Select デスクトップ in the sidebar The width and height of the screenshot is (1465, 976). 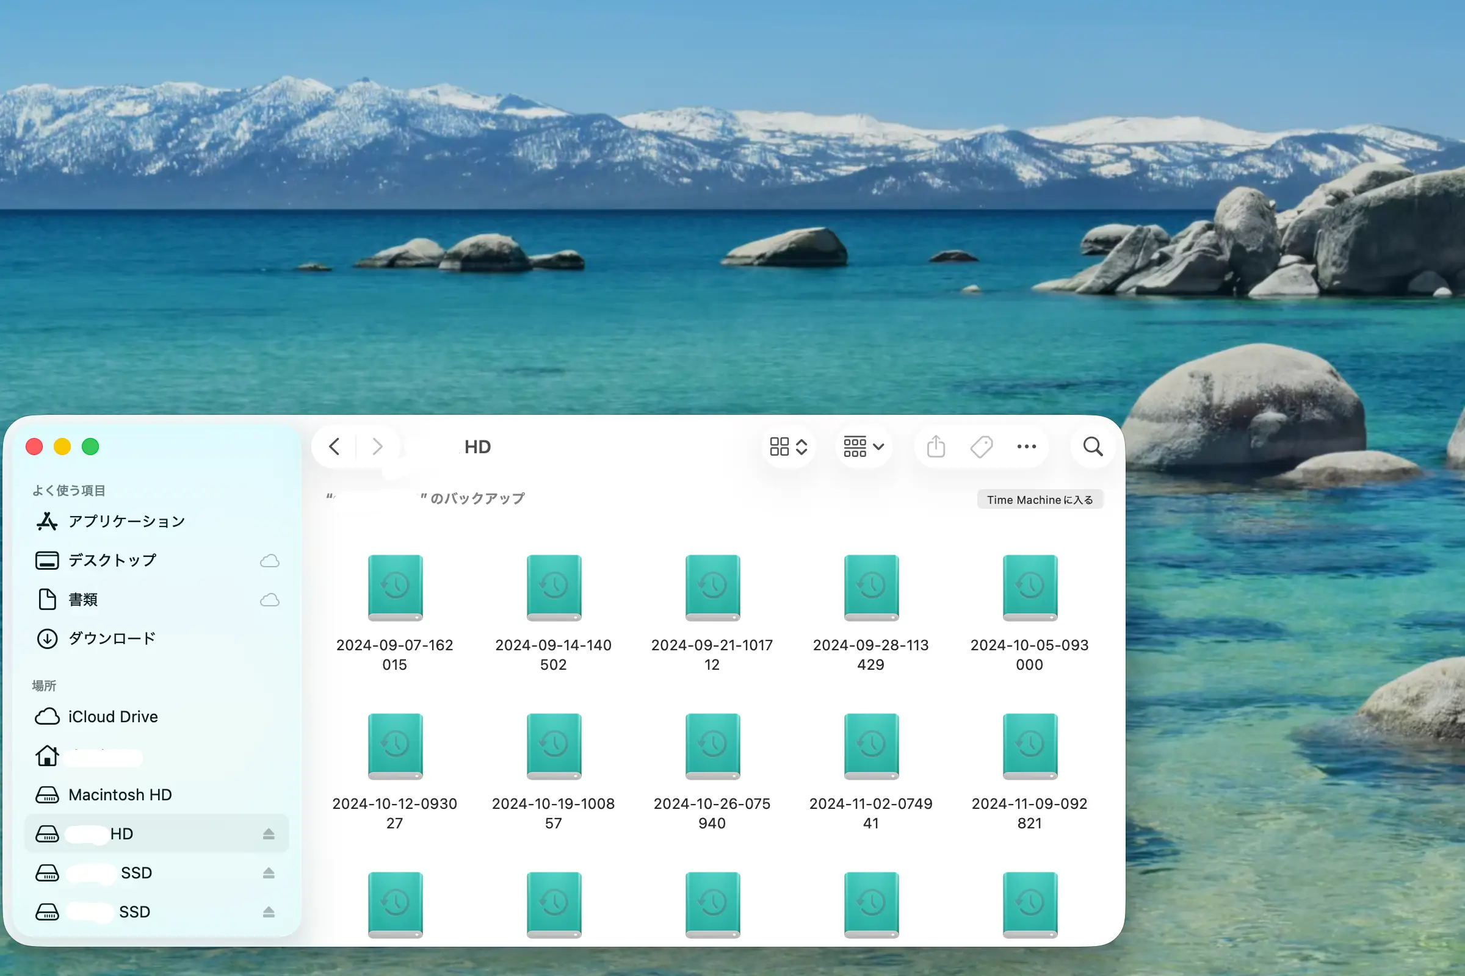coord(112,560)
